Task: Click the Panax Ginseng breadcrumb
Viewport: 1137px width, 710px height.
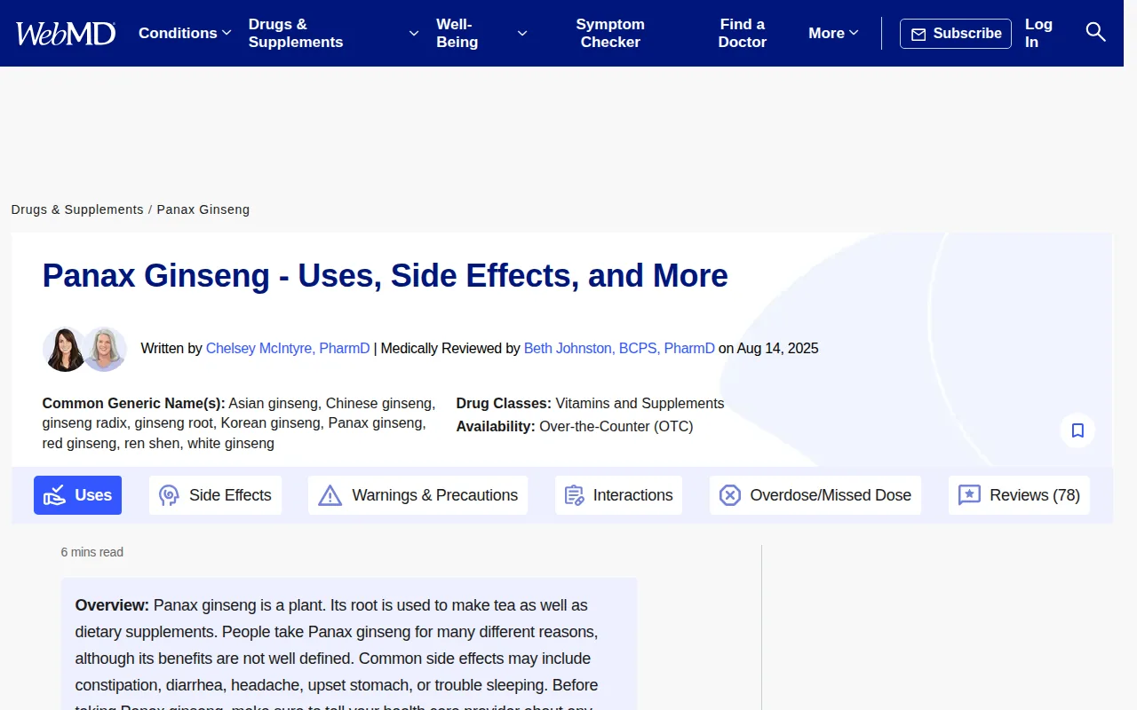Action: point(203,209)
